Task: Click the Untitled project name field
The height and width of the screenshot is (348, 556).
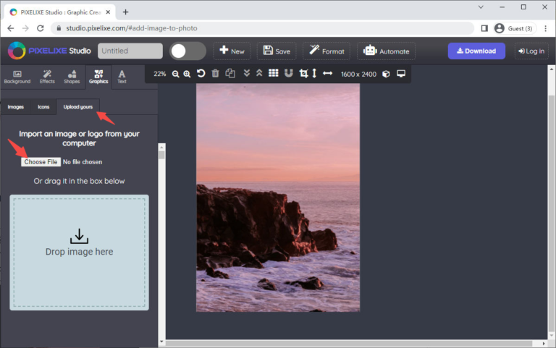Action: point(130,51)
